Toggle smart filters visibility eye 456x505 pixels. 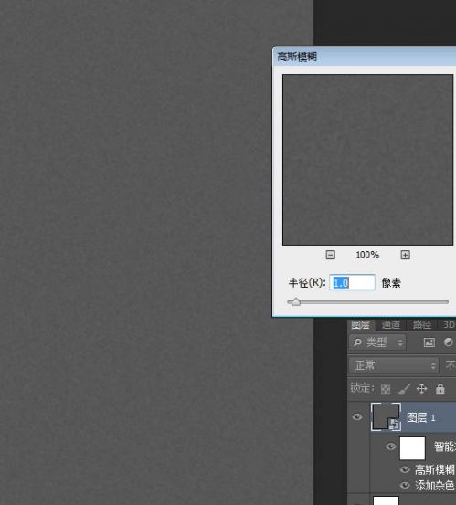coord(390,447)
